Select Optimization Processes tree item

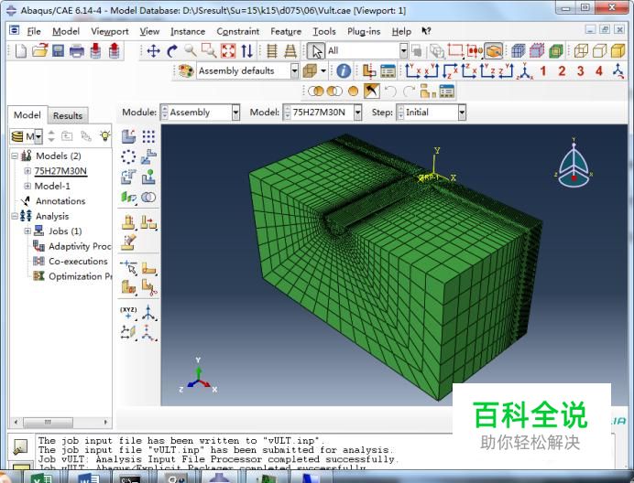[80, 276]
